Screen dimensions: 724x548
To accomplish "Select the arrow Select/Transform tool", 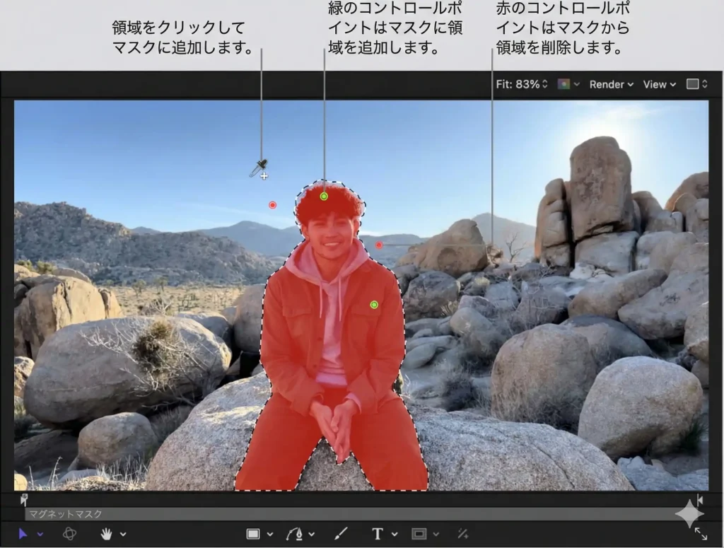I will click(23, 534).
